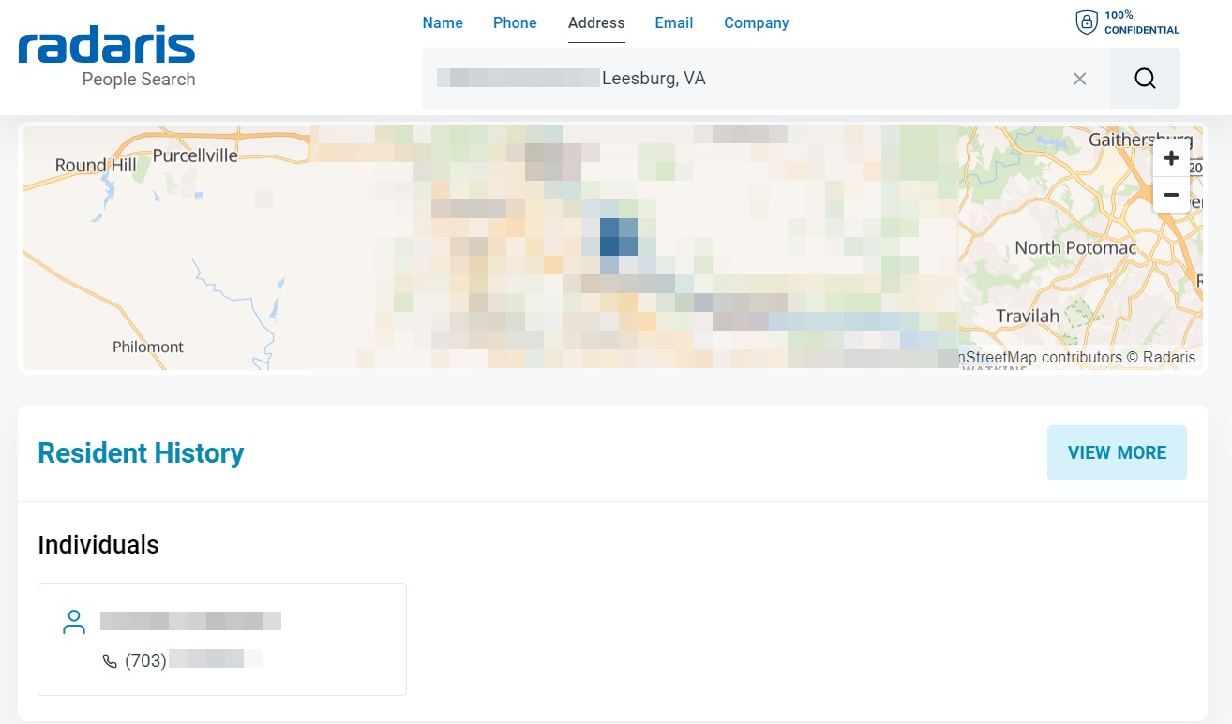Click the phone handset icon beside (703)

pos(110,661)
